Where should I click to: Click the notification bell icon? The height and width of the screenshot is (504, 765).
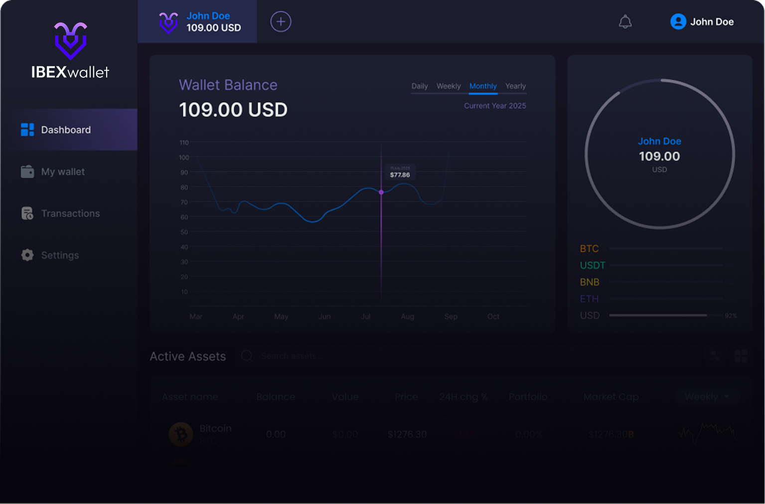pos(625,22)
